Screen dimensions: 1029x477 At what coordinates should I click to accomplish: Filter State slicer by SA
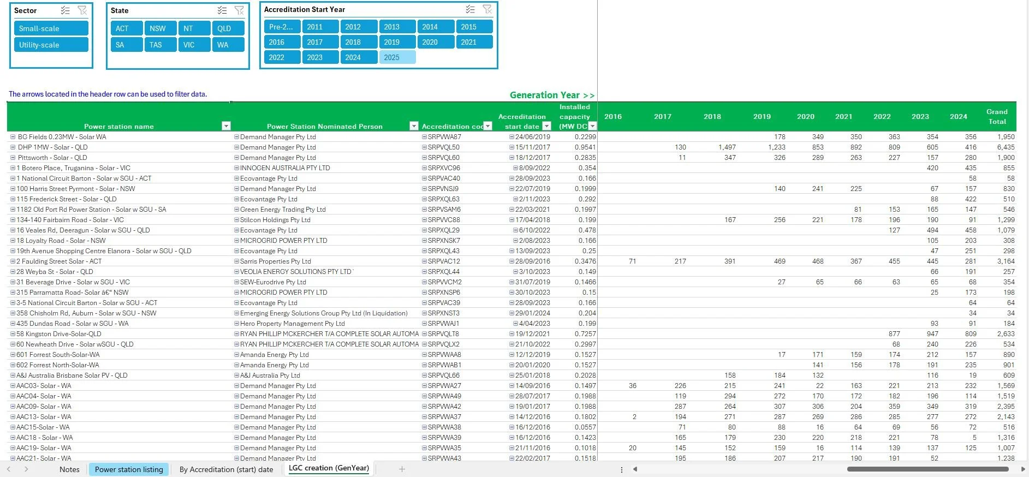(127, 45)
